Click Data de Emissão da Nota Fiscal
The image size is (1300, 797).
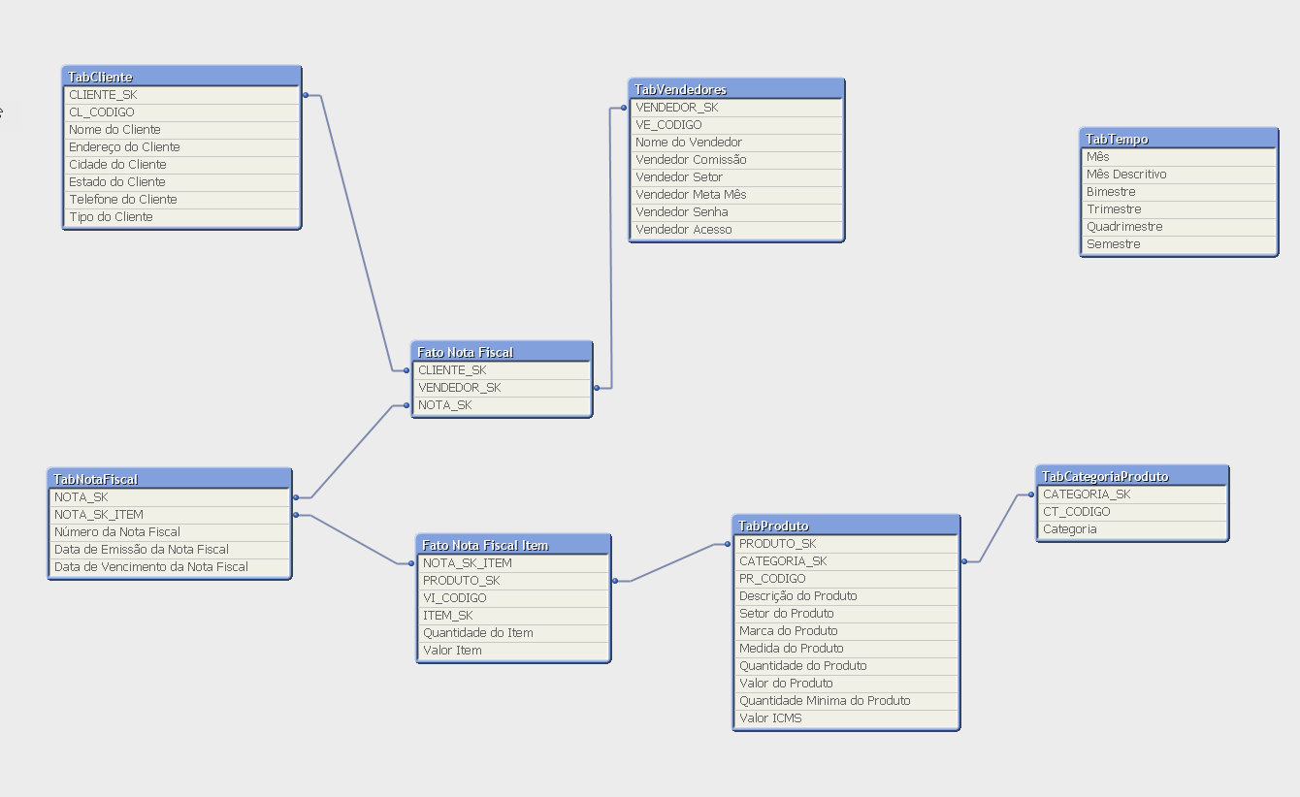(x=170, y=550)
